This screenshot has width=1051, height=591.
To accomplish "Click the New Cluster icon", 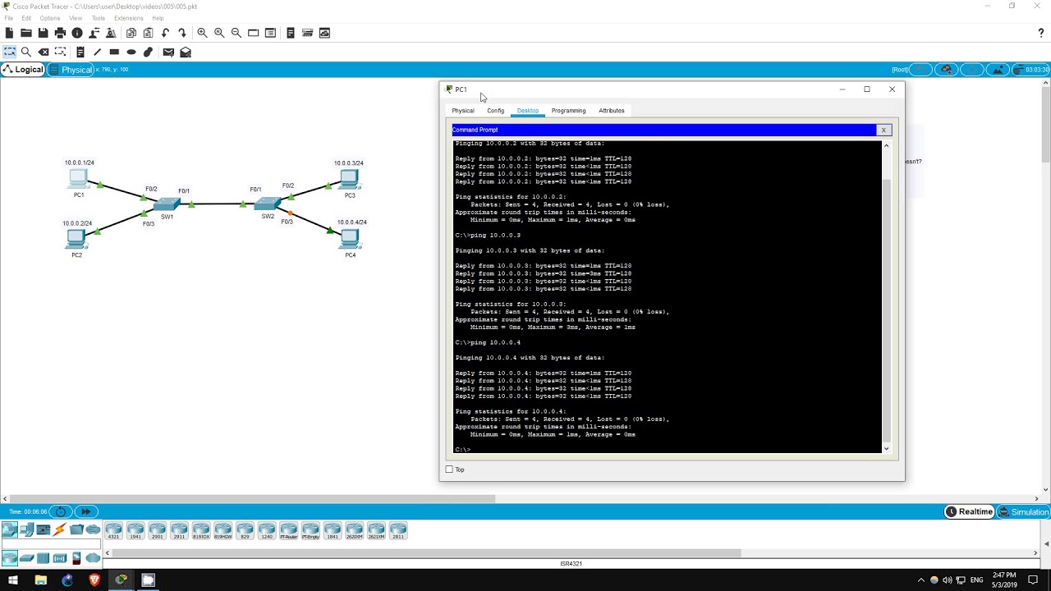I will [947, 70].
